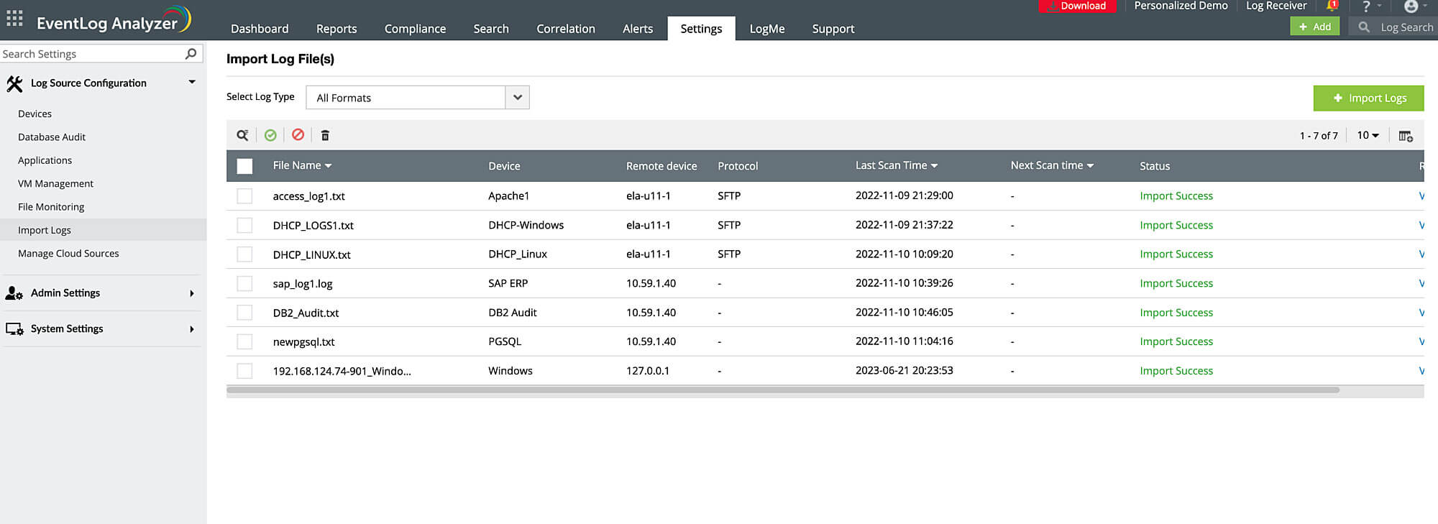Screen dimensions: 1438x524
Task: Switch to the Dashboard tab
Action: click(x=260, y=29)
